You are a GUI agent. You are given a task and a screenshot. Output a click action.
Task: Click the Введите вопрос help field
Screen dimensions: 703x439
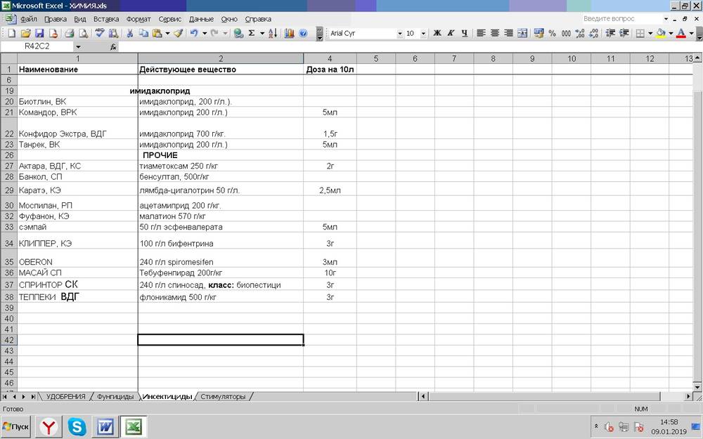coord(619,18)
